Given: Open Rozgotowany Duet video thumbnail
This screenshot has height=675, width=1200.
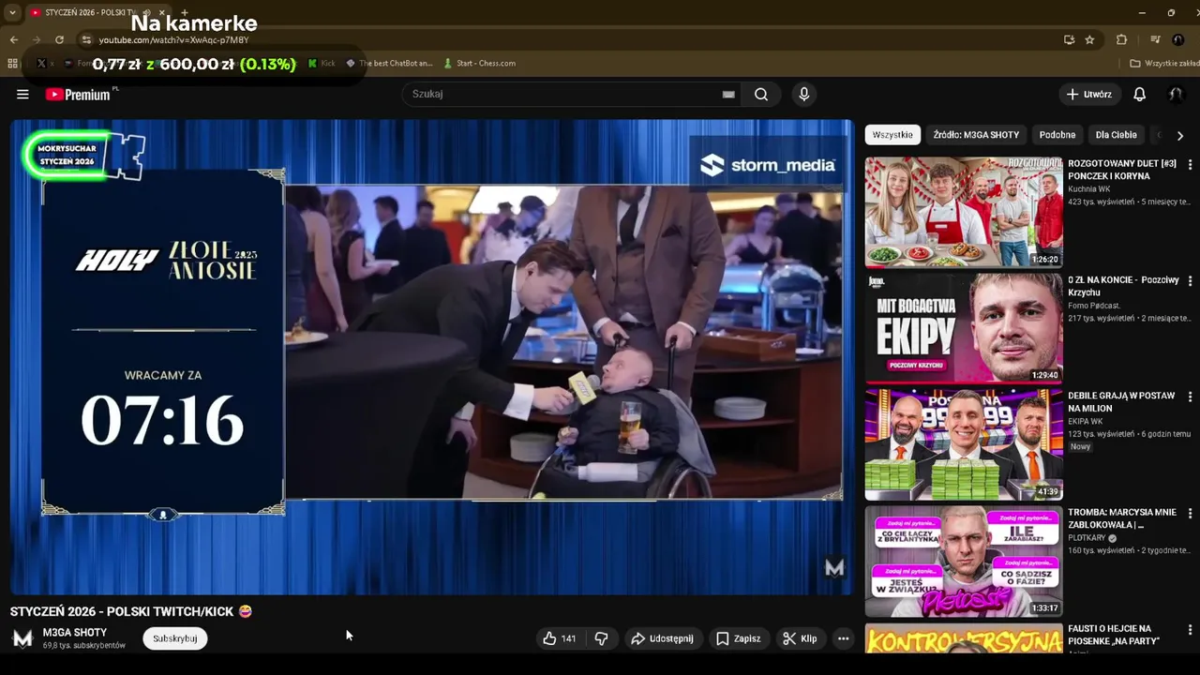Looking at the screenshot, I should 964,212.
